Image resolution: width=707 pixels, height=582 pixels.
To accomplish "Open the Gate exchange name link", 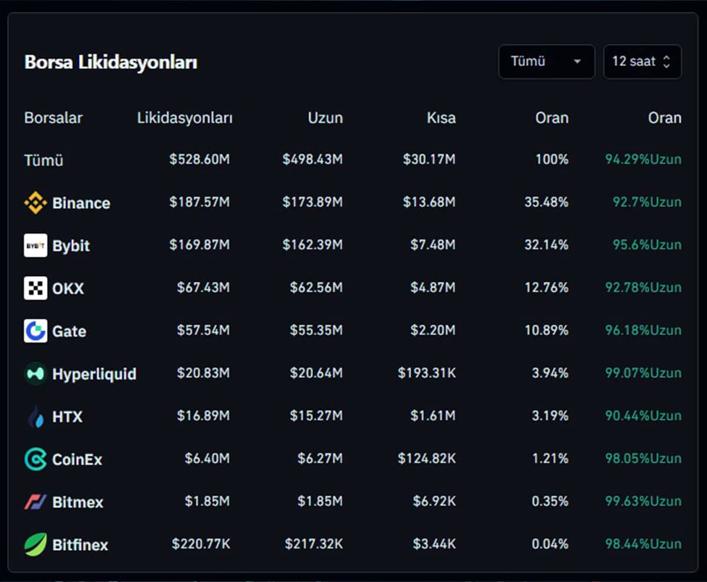I will [x=70, y=331].
